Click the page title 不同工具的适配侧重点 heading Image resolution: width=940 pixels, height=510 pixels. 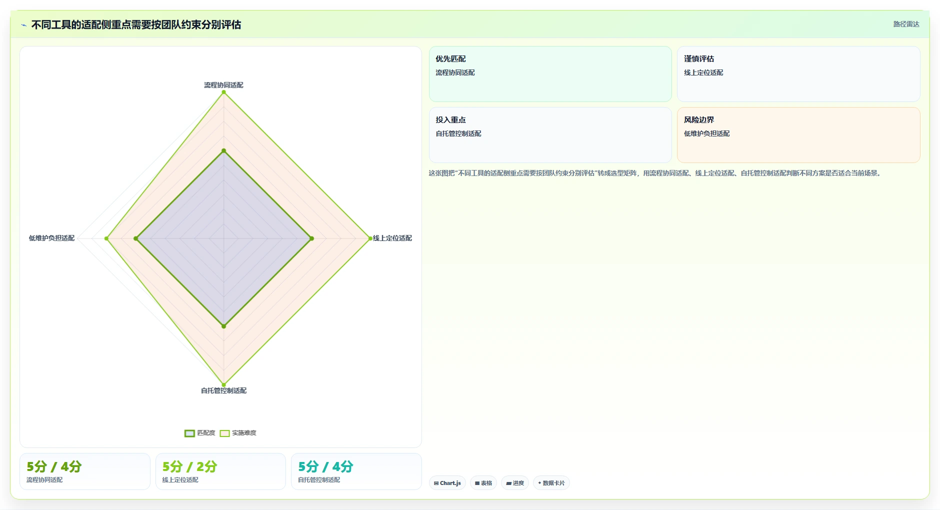136,24
